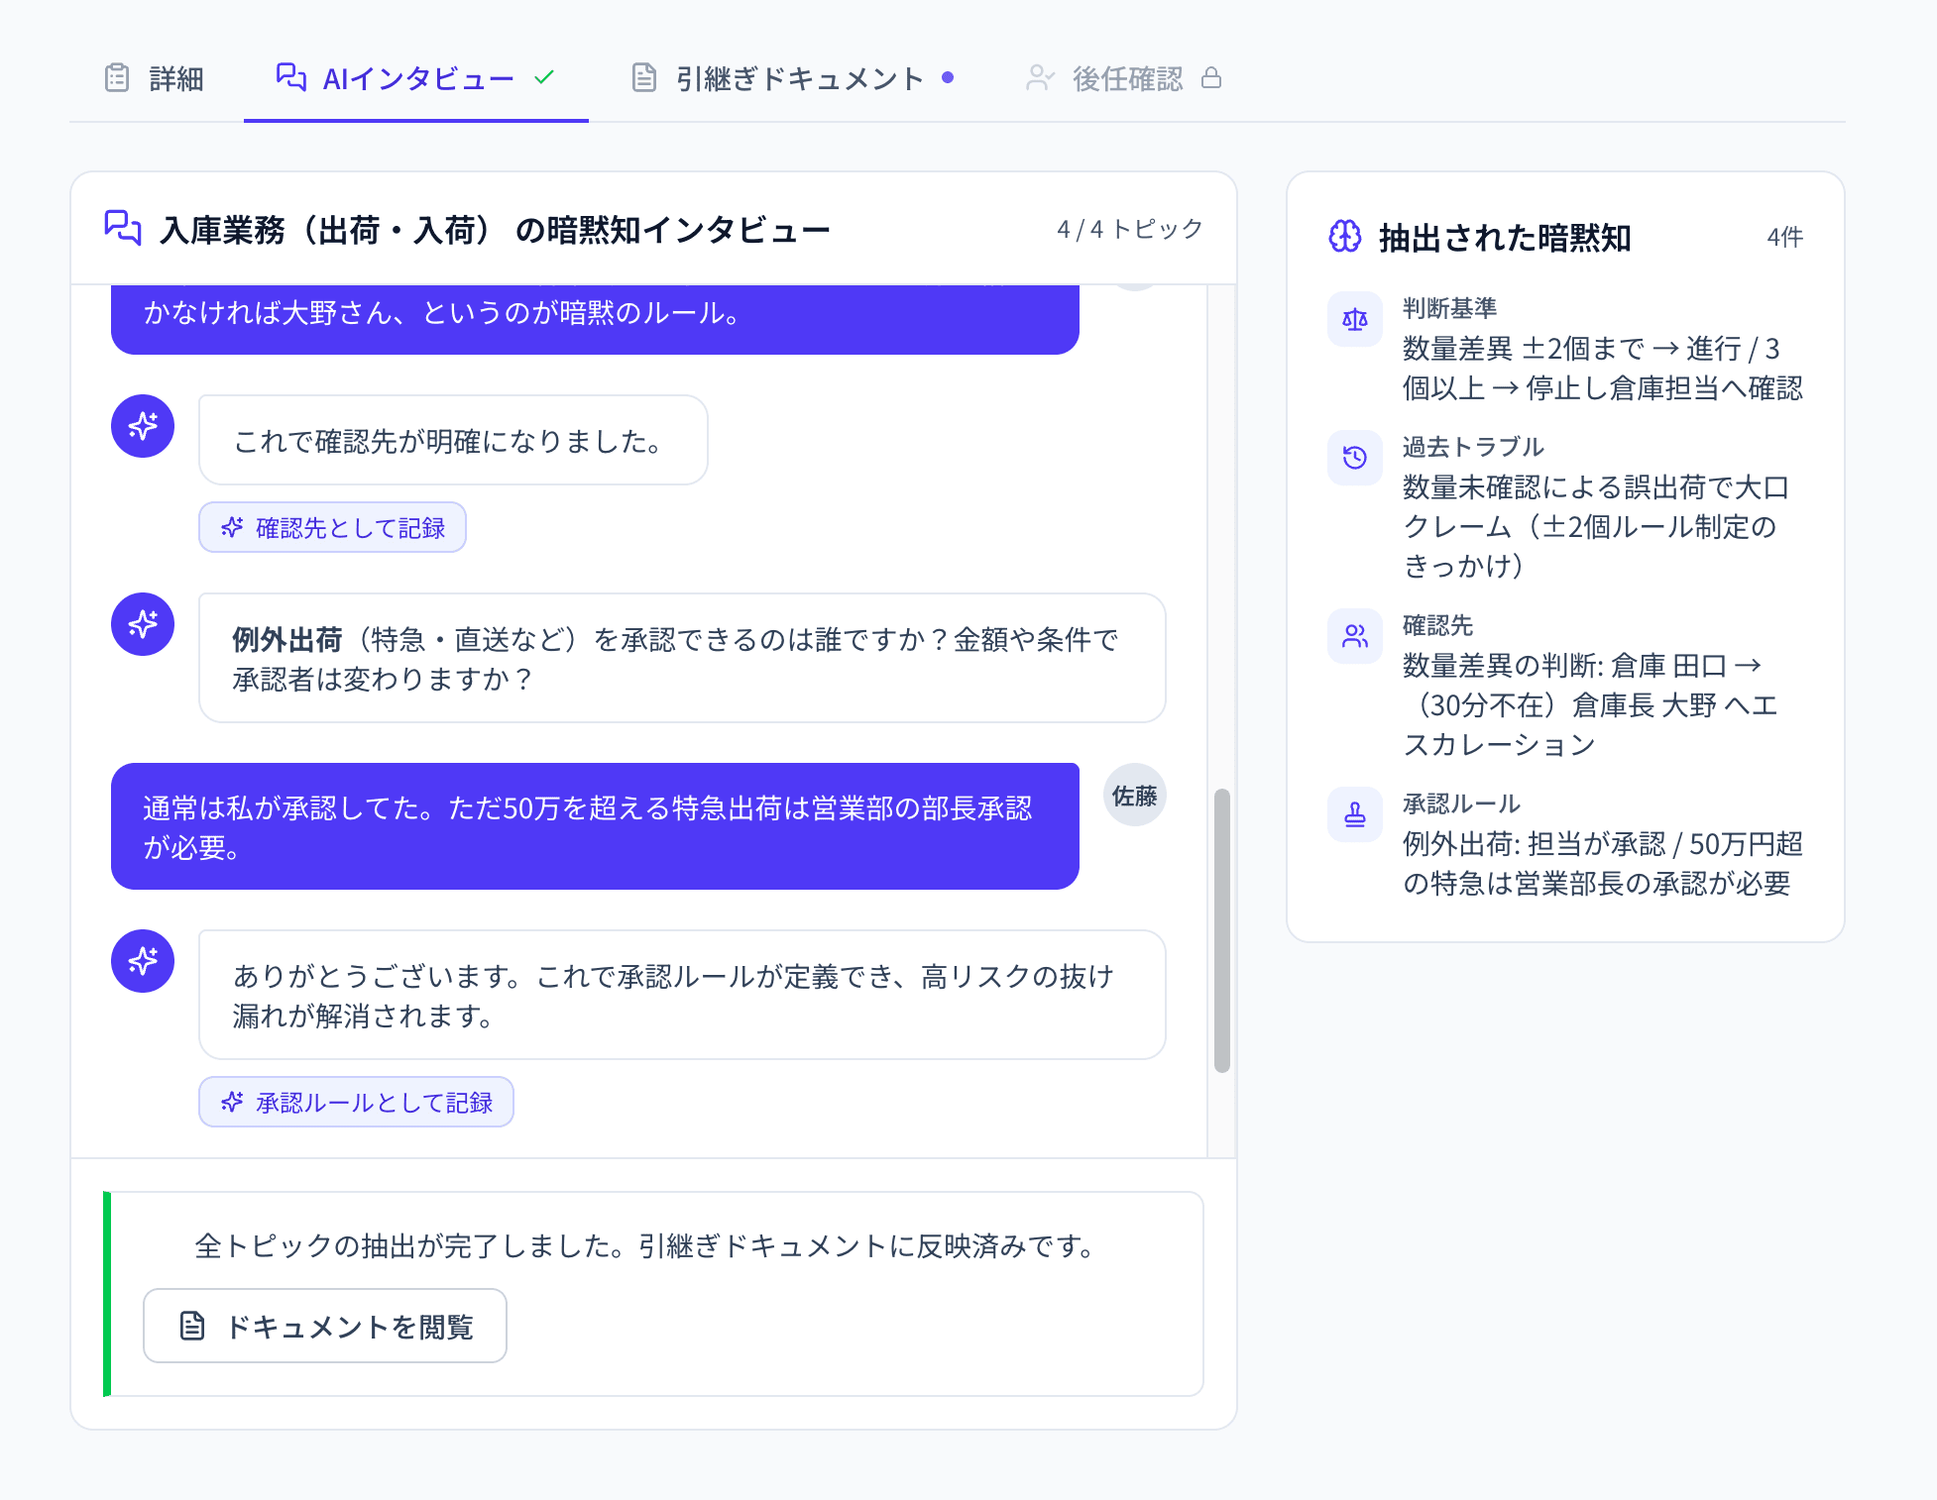Click the AI sparkle avatar beside 例外出荷 question
The image size is (1937, 1500).
tap(143, 624)
